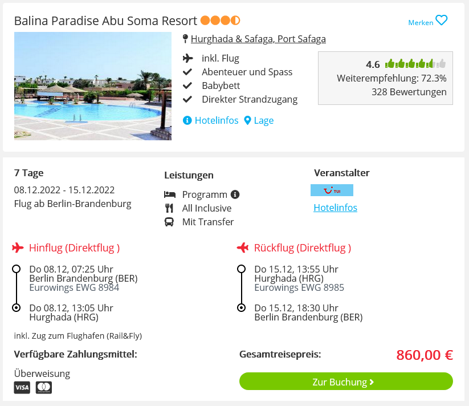
Task: Click the bus icon beside Mit Transfer
Action: tap(169, 222)
